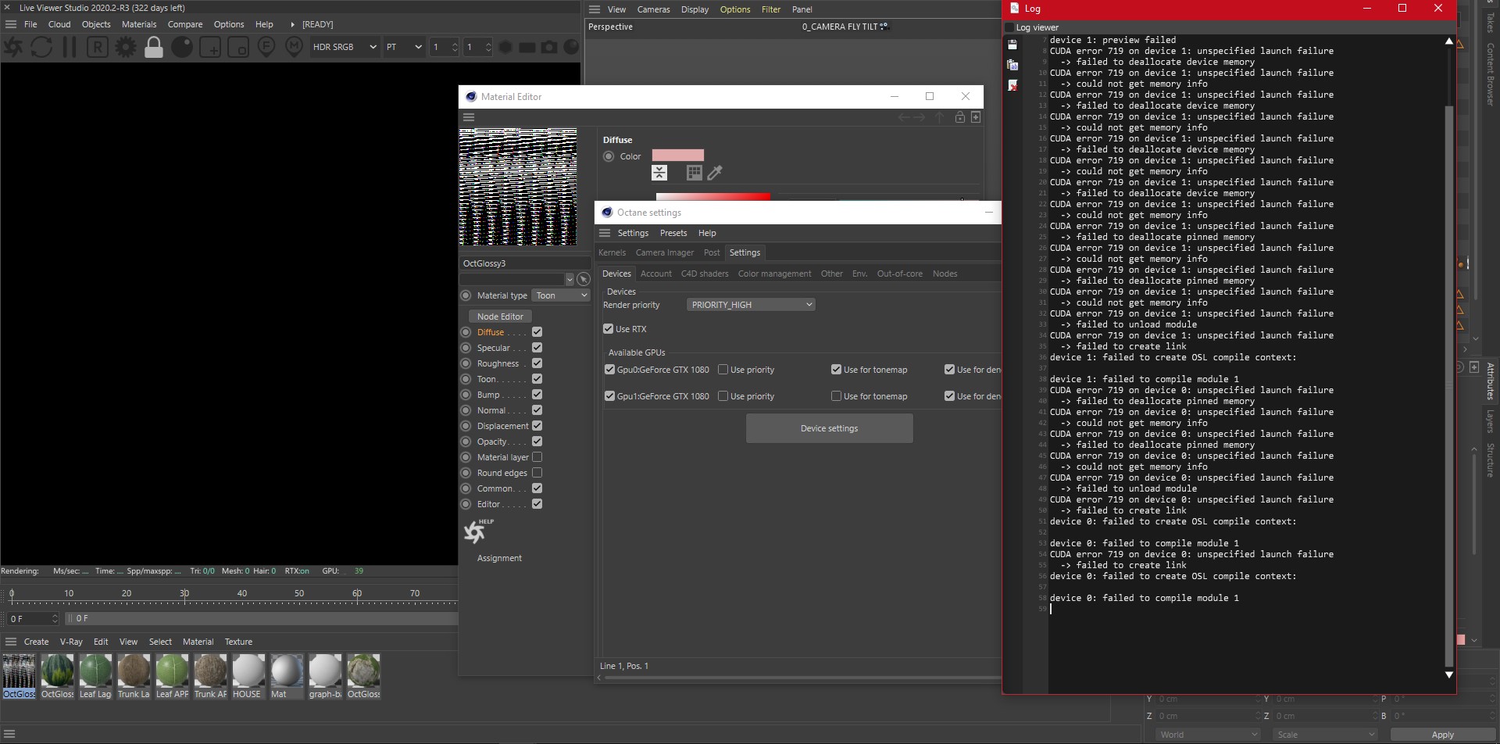Open the Material type Toon dropdown
Image resolution: width=1500 pixels, height=744 pixels.
[561, 295]
